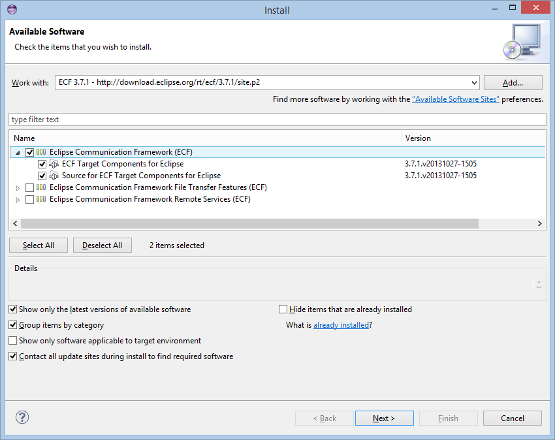This screenshot has width=555, height=440.
Task: Expand the Remote Services (ECF) node
Action: pos(18,200)
